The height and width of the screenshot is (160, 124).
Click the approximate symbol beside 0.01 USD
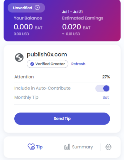(x=63, y=34)
